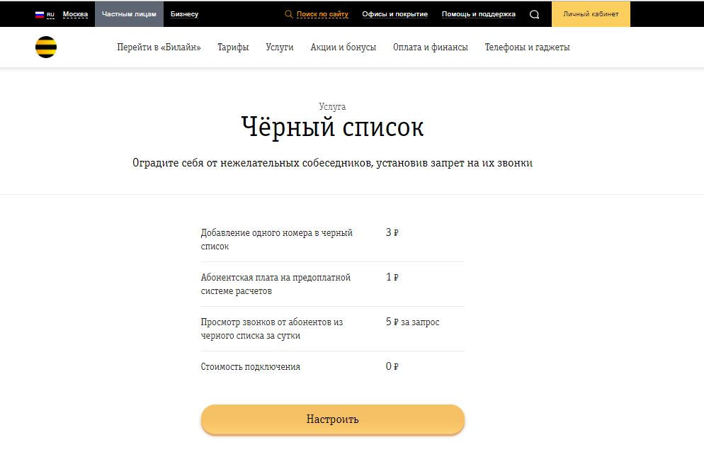Screen dimensions: 704x452
Task: Click the Russian flag language icon
Action: tap(40, 14)
